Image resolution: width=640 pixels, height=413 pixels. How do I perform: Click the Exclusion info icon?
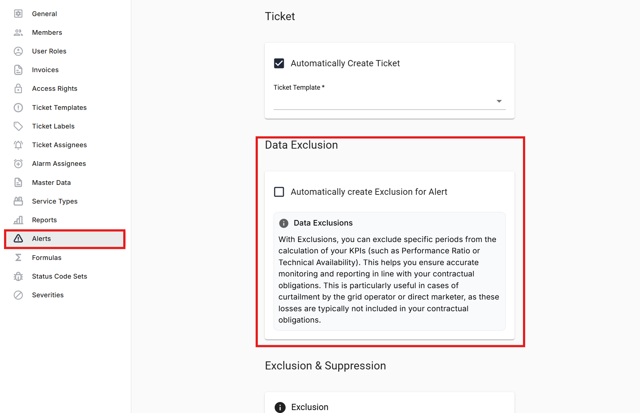[280, 407]
